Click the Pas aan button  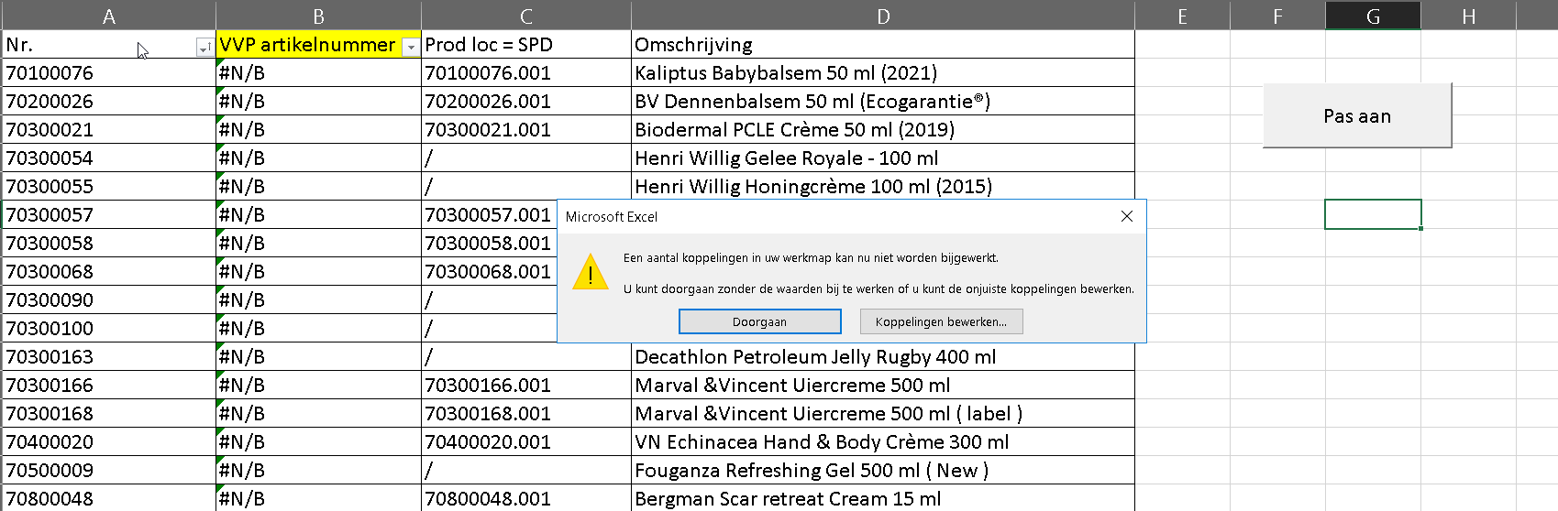coord(1357,115)
